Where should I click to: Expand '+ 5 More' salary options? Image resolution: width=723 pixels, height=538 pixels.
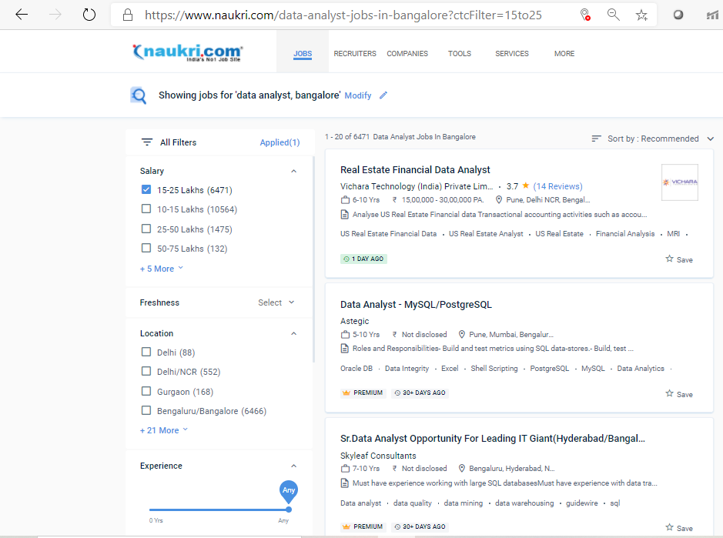(x=162, y=269)
